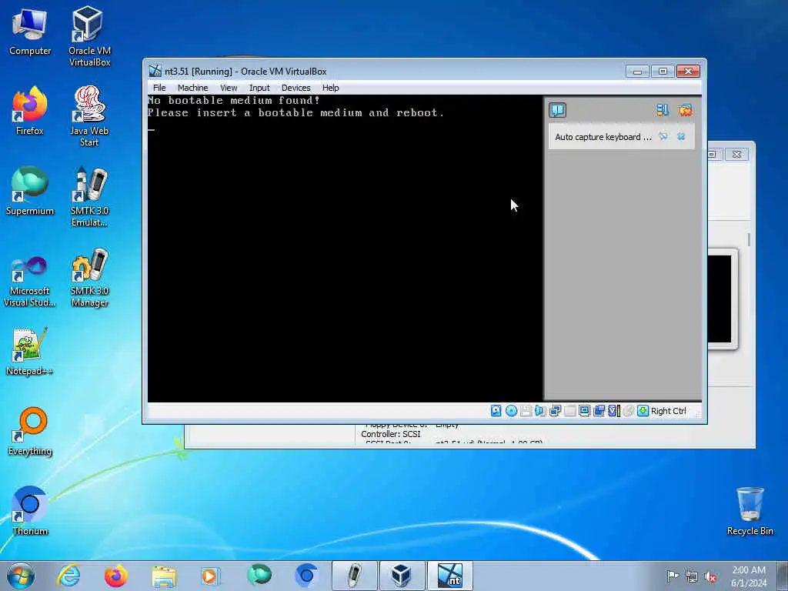Click the greyed mouse integration indicator
This screenshot has width=788, height=591.
628,411
